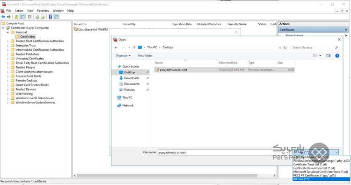
Task: Select Web Hosting in the console tree
Action: pos(24,94)
